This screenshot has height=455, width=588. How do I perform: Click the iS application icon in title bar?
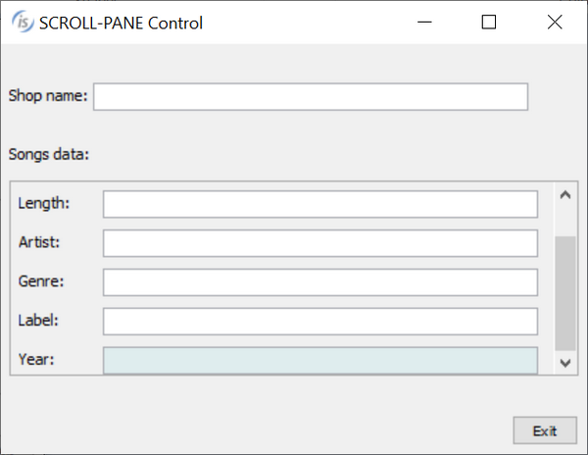(x=22, y=22)
